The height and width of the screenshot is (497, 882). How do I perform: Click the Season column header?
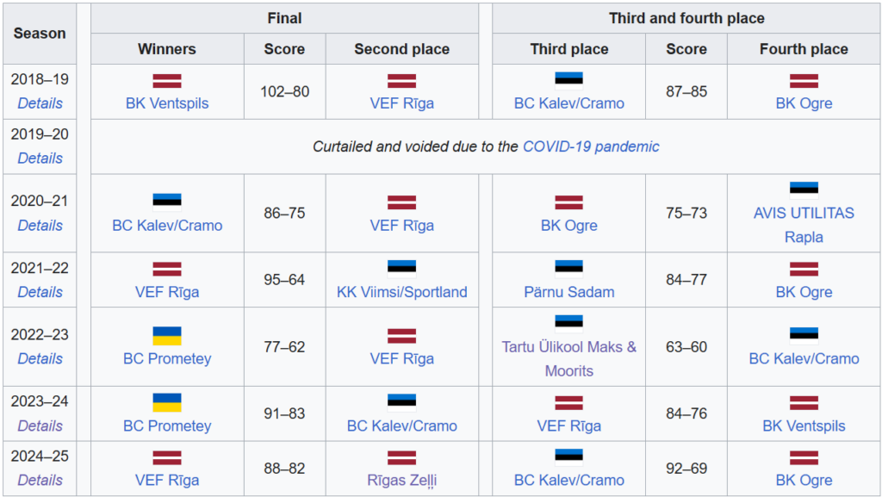pyautogui.click(x=40, y=34)
